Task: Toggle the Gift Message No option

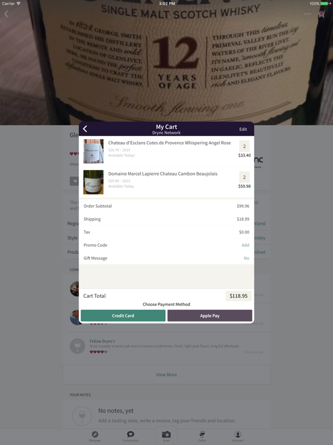Action: tap(246, 258)
